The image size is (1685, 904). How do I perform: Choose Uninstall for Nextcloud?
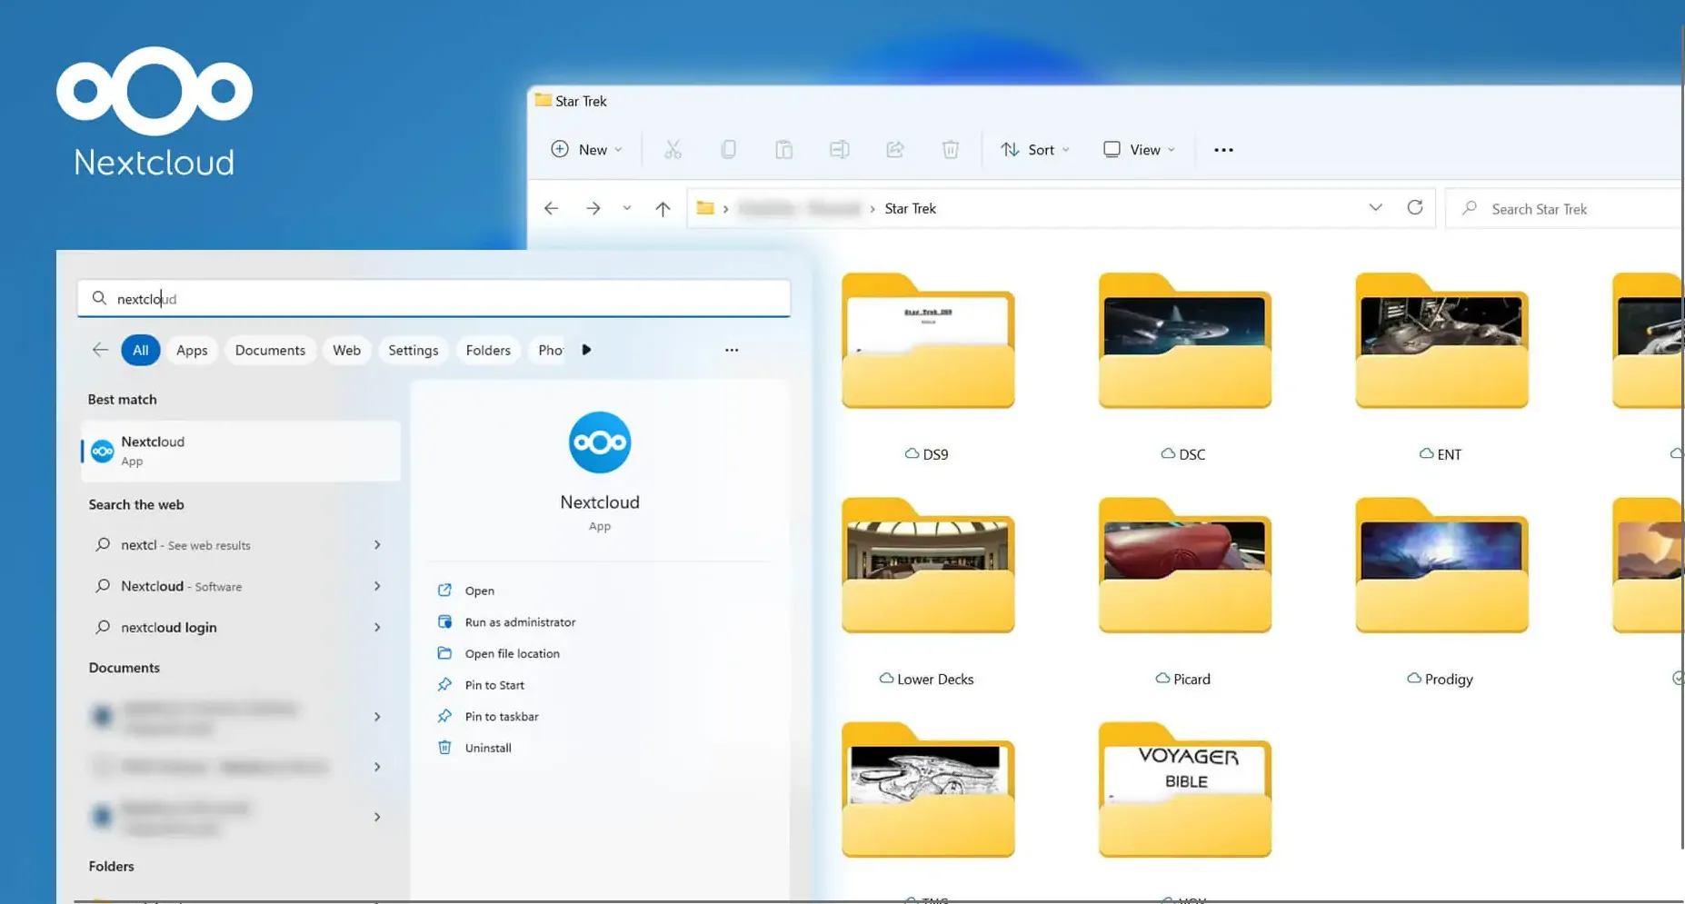488,748
